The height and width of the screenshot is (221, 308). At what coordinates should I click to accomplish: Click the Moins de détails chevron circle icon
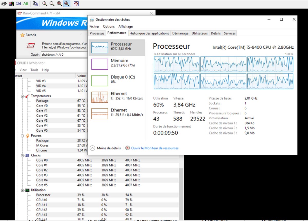click(x=92, y=148)
